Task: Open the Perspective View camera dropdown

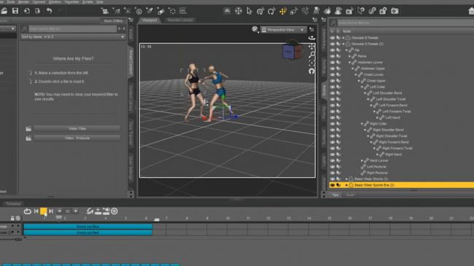Action: point(283,30)
